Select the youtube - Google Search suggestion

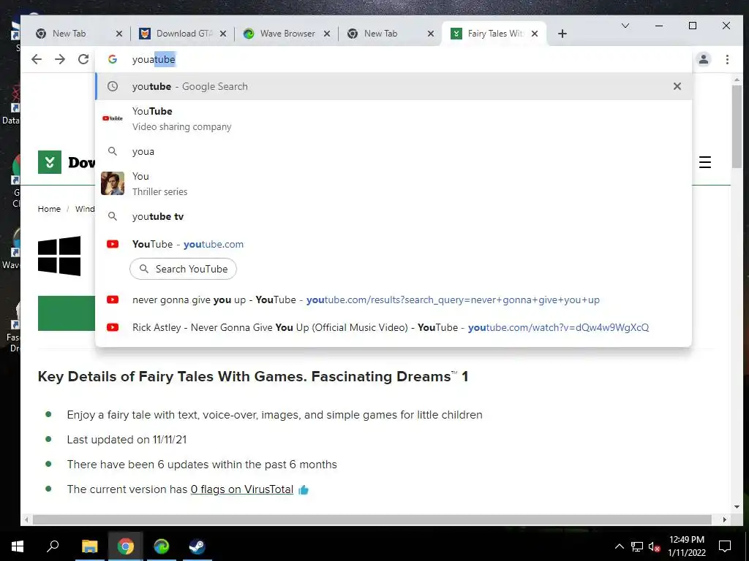pyautogui.click(x=394, y=86)
